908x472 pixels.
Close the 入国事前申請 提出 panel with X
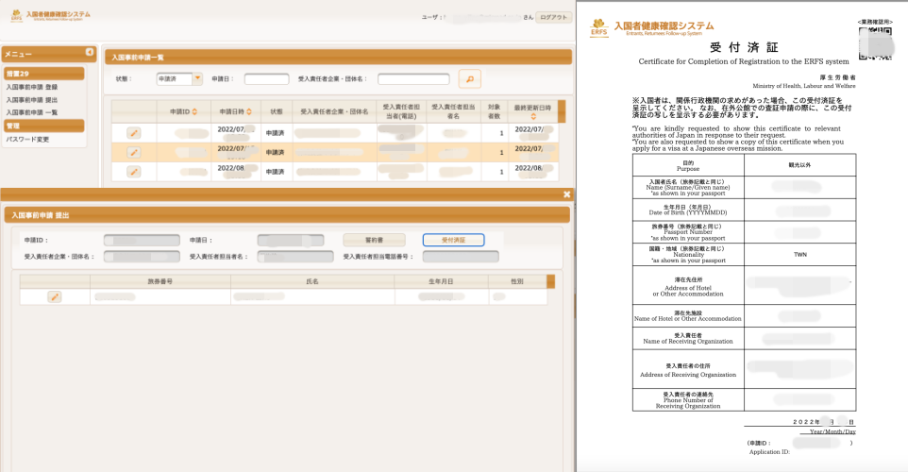pos(566,194)
